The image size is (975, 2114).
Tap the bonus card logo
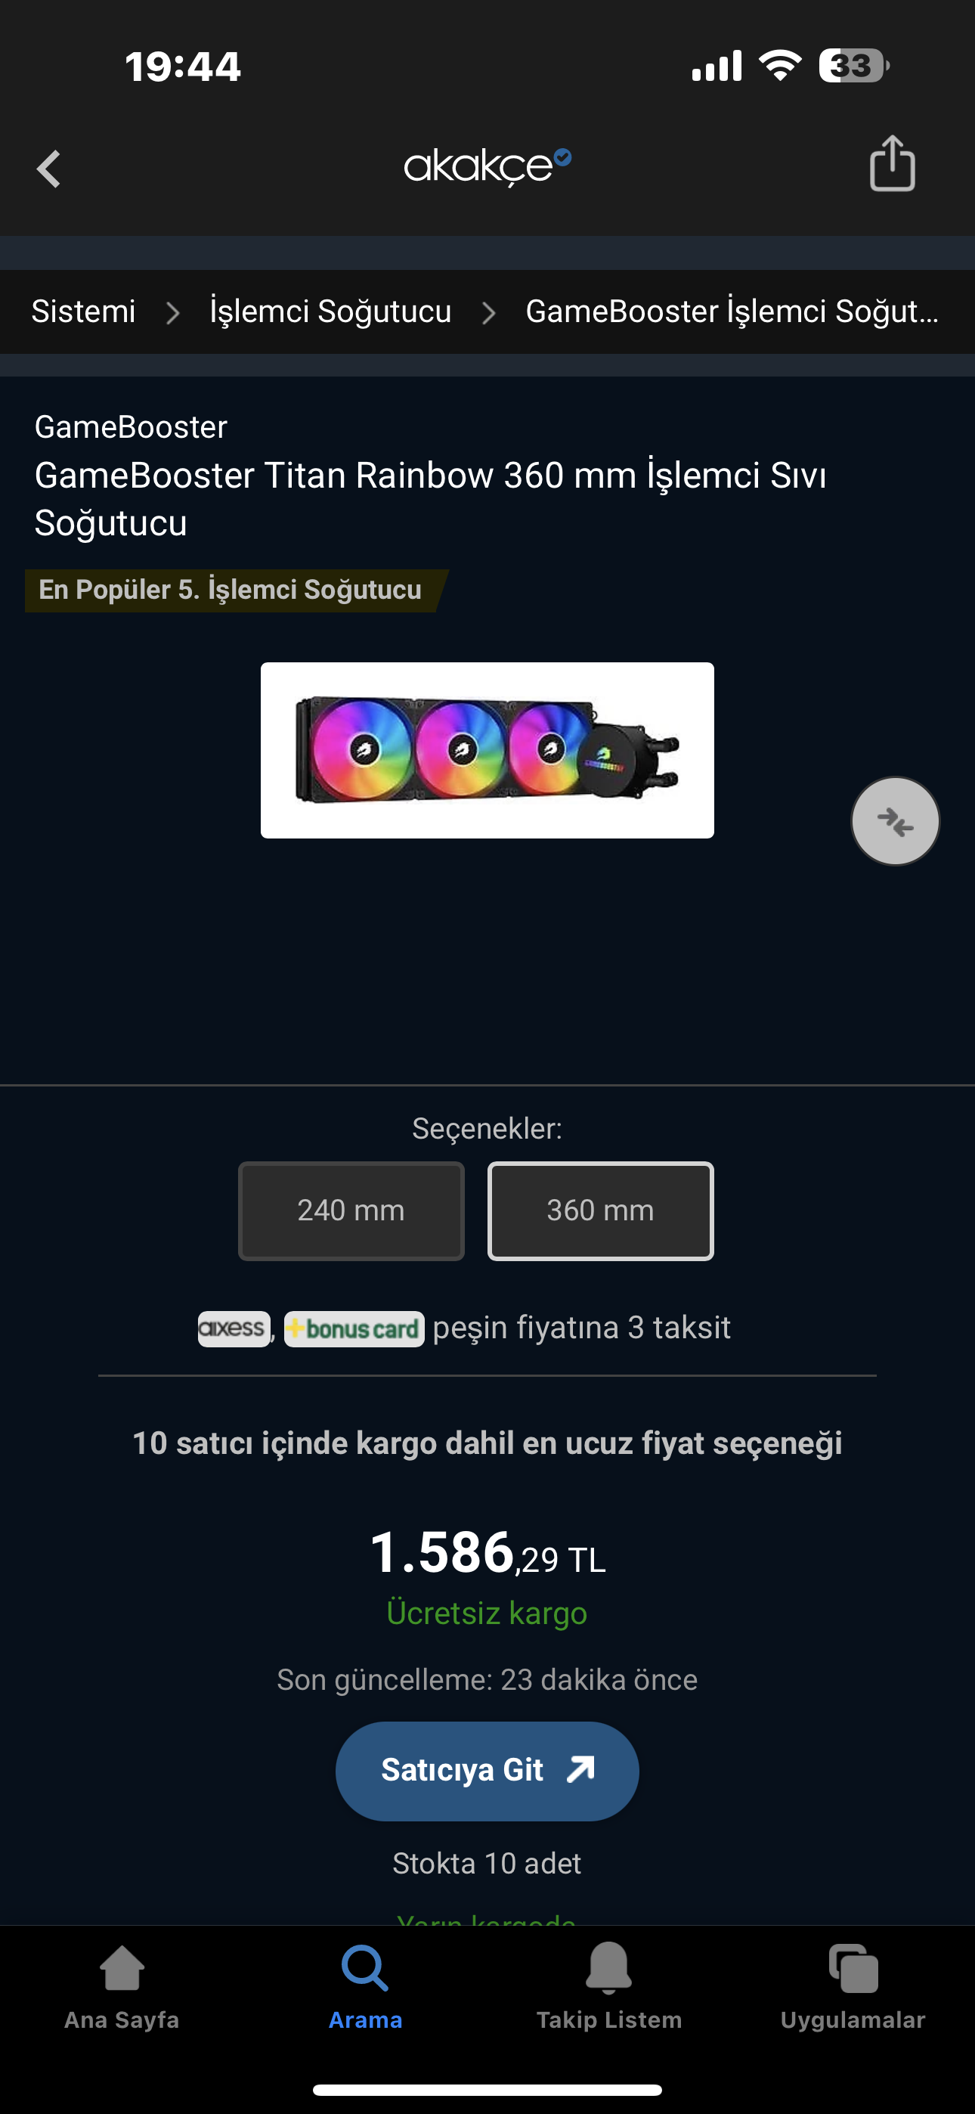click(x=354, y=1328)
